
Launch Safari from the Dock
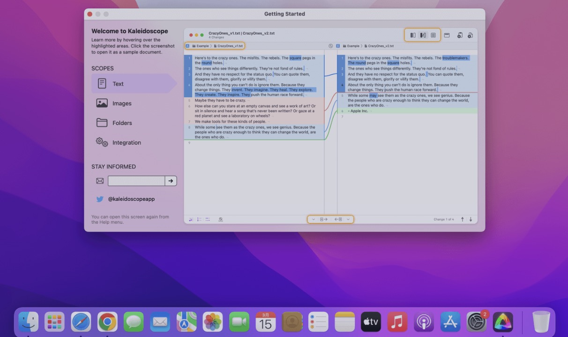(81, 322)
